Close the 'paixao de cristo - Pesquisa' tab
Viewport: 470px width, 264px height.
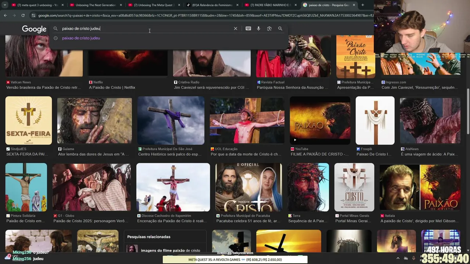[x=354, y=5]
